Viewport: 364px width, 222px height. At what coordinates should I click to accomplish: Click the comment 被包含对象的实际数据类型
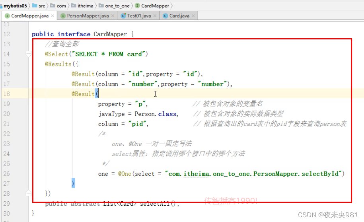pyautogui.click(x=238, y=114)
